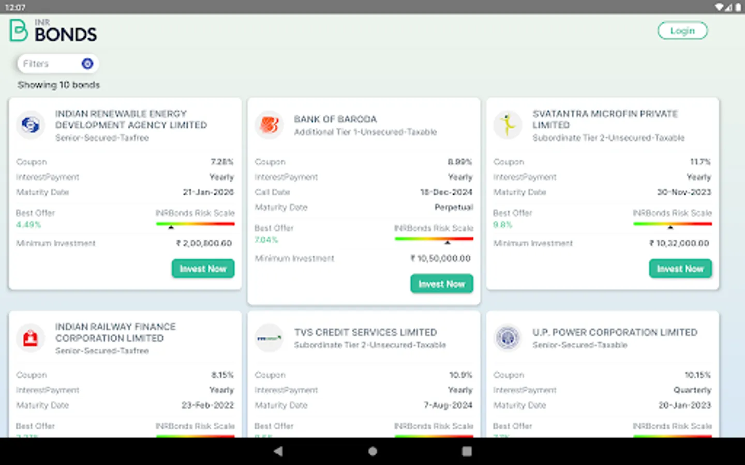Select Additional Tier 1-Unsecured-Taxable subtitle

tap(365, 132)
